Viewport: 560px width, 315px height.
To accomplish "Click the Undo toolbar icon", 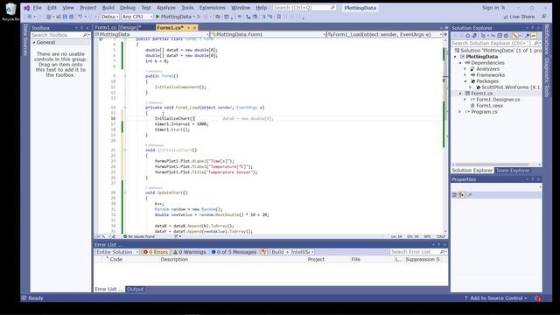I will point(80,17).
